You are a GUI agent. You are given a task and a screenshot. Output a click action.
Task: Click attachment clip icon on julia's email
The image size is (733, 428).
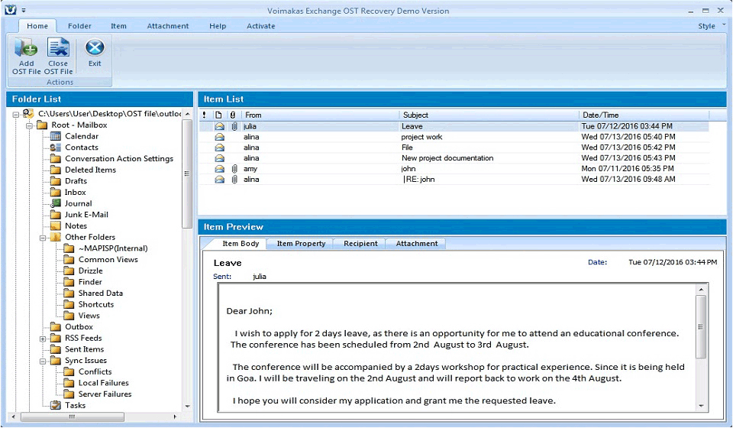(x=234, y=126)
